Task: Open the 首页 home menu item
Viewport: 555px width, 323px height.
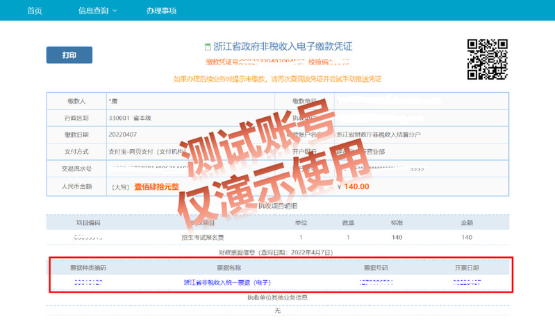Action: pyautogui.click(x=34, y=11)
